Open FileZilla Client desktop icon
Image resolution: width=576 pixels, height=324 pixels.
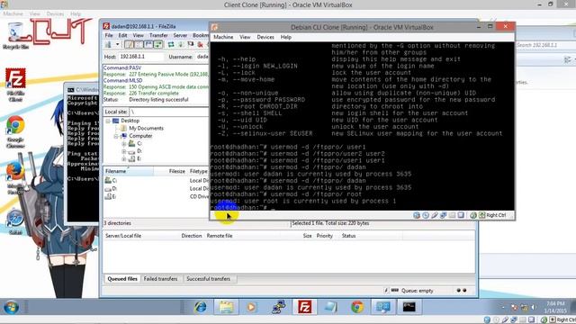coord(15,85)
